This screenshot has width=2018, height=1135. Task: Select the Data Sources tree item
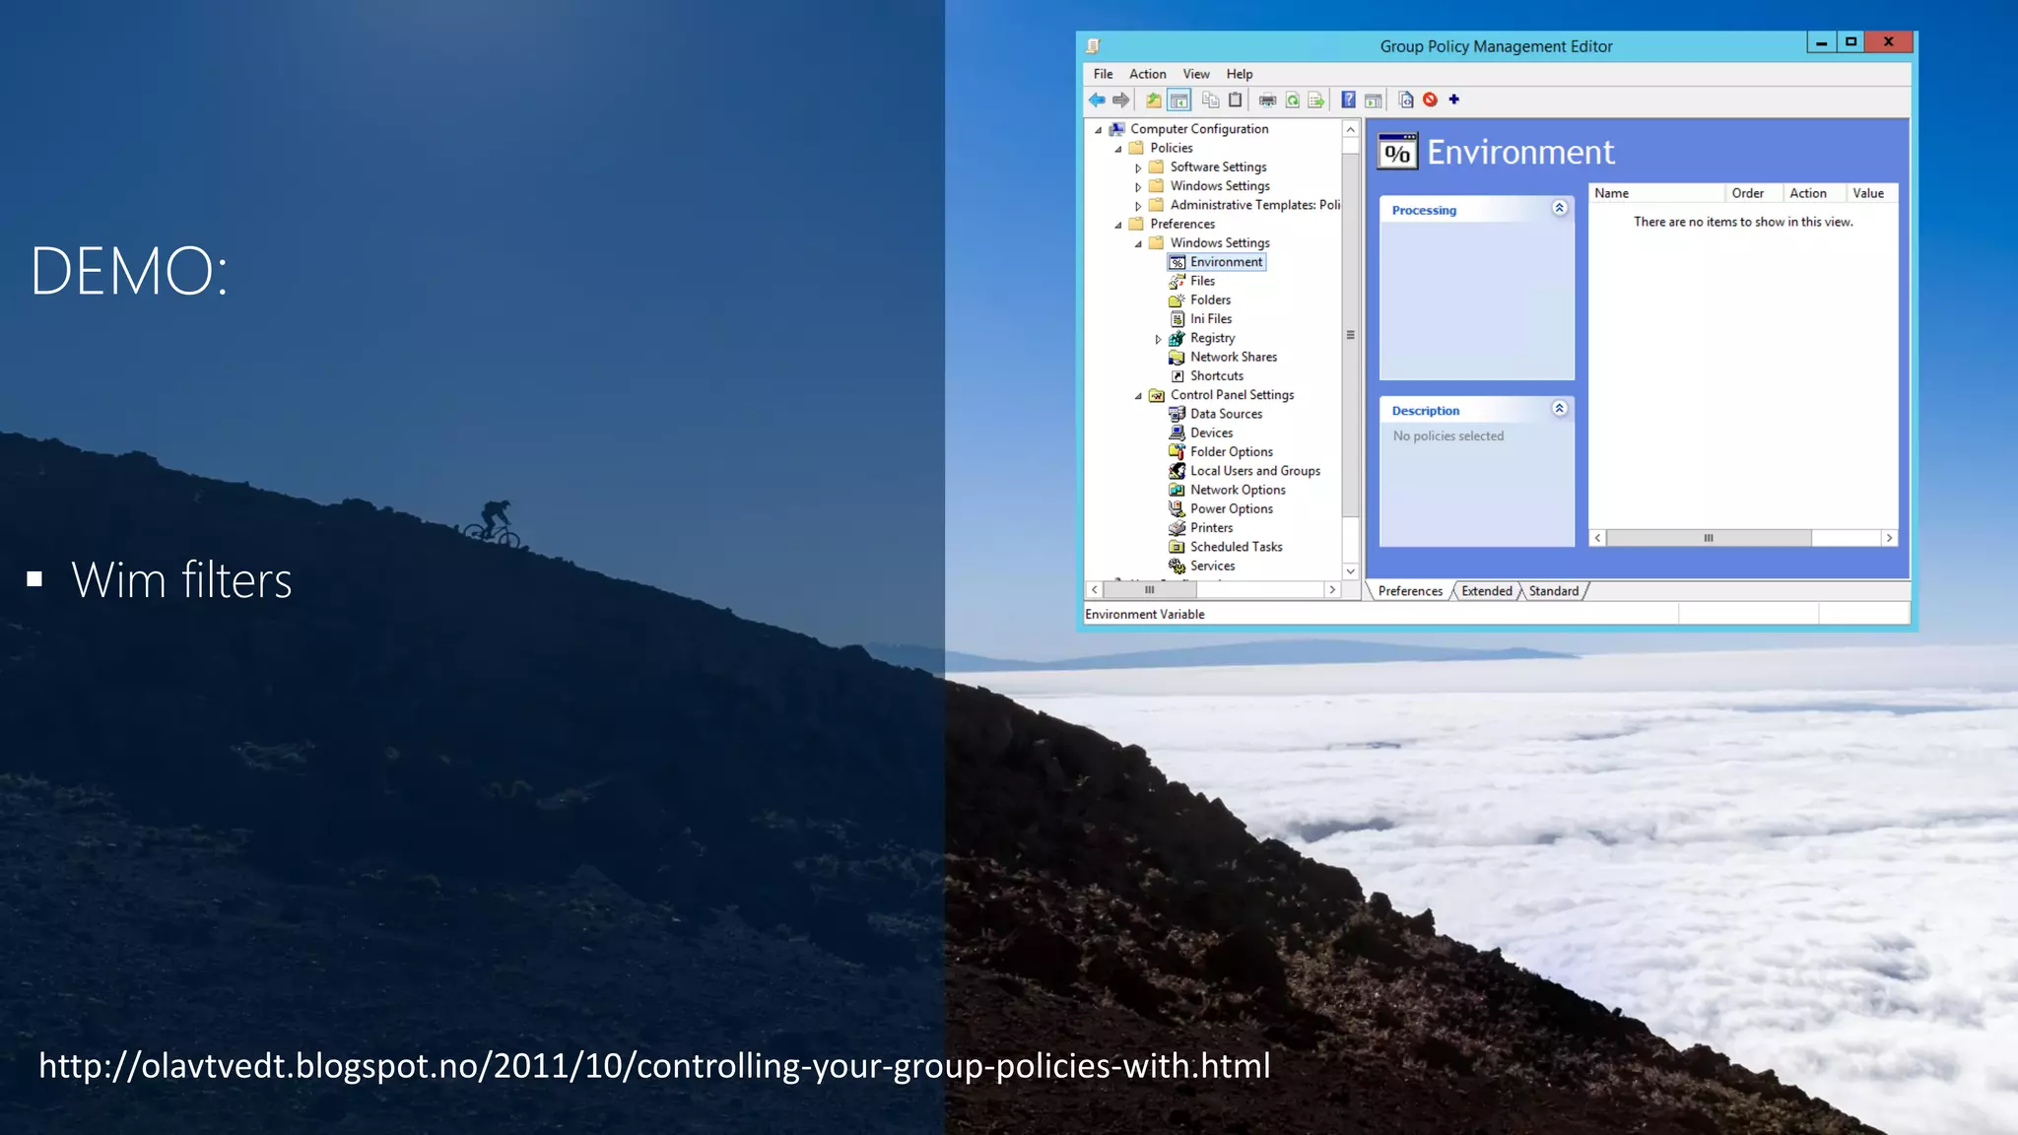click(1216, 414)
